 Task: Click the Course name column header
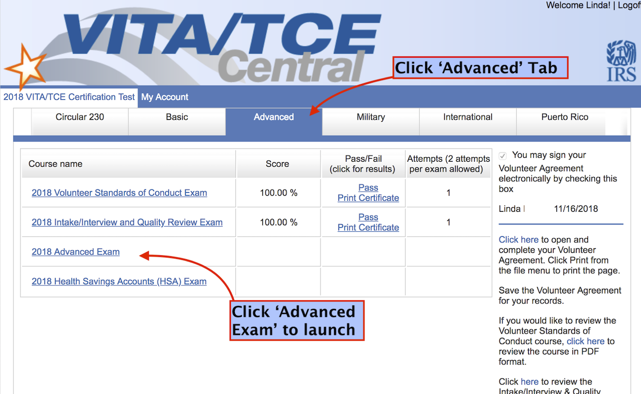click(x=129, y=164)
